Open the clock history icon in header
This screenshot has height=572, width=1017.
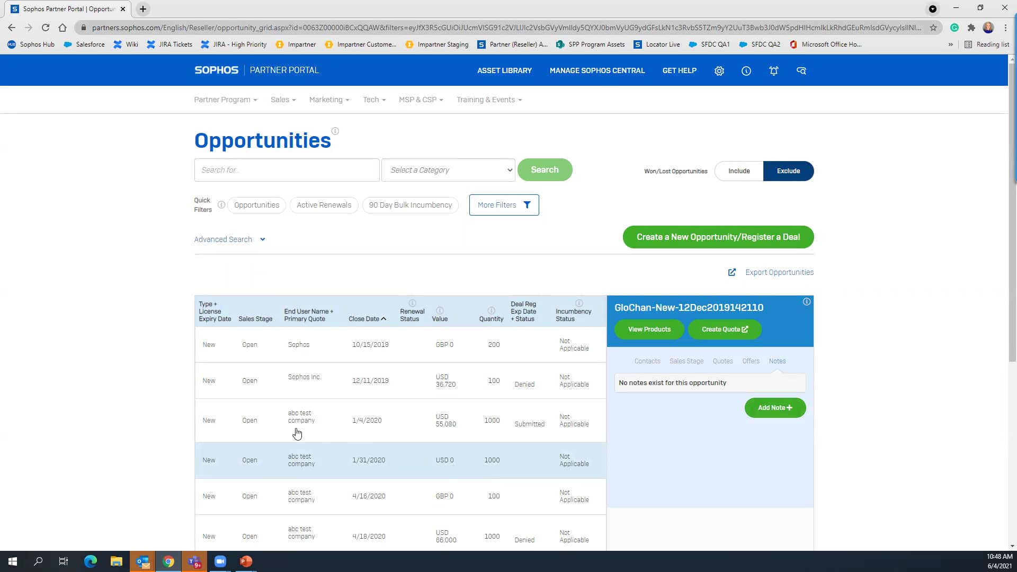746,71
